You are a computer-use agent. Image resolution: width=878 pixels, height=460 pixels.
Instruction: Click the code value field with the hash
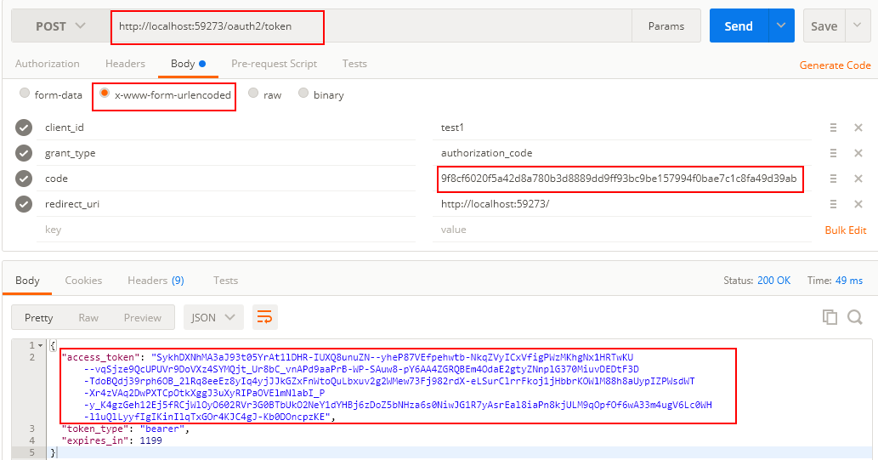tap(622, 179)
